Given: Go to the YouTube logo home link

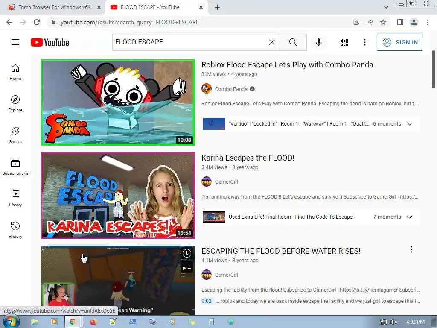Looking at the screenshot, I should [x=50, y=42].
